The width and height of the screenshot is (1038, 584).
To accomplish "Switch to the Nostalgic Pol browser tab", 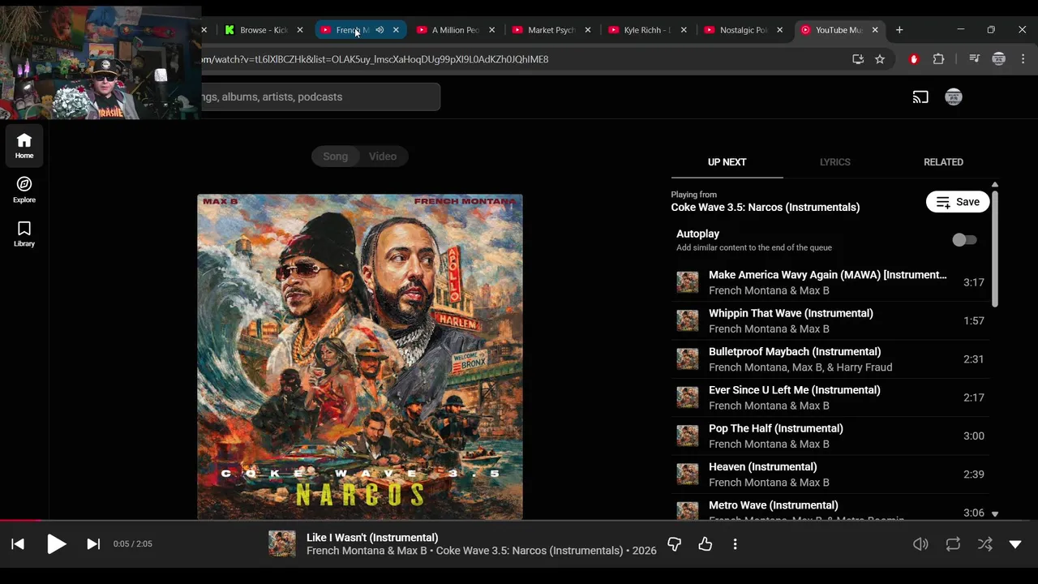I will (744, 30).
